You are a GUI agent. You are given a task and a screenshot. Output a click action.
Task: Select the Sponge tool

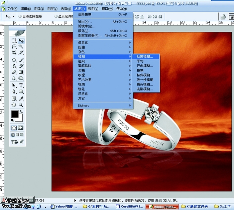(21, 78)
